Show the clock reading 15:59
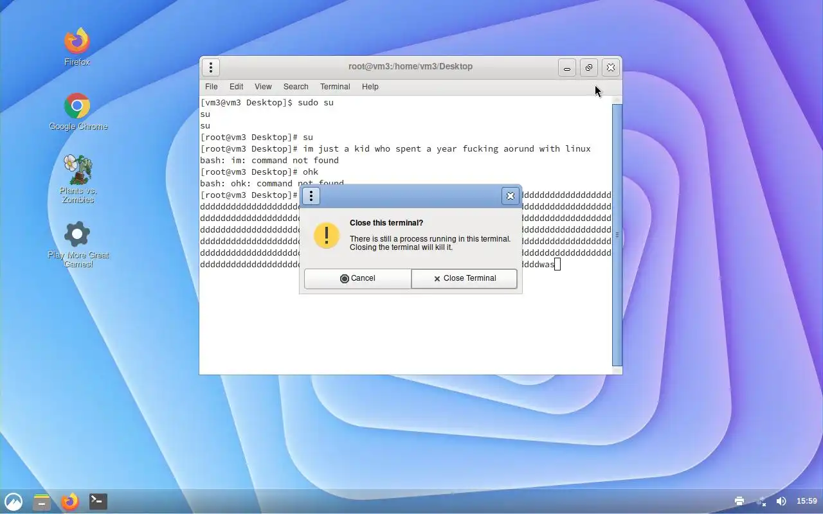The width and height of the screenshot is (823, 514). (x=807, y=501)
